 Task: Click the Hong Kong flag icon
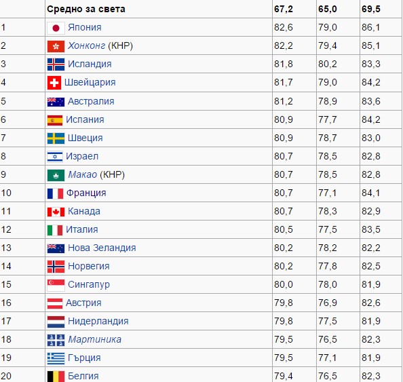pyautogui.click(x=56, y=46)
